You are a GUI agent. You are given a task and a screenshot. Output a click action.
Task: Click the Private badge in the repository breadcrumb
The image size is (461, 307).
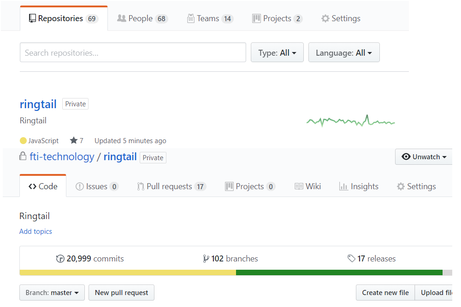[153, 157]
